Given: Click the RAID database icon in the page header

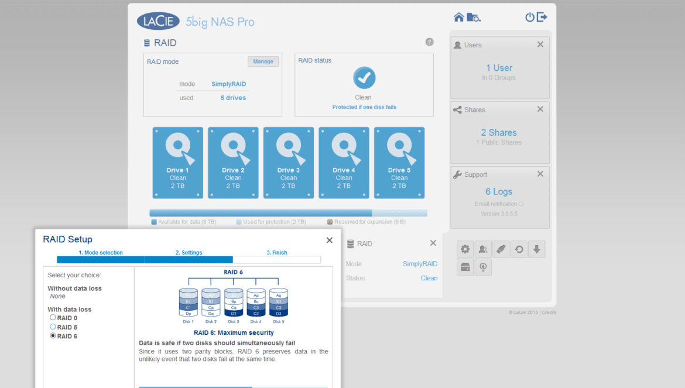Looking at the screenshot, I should pyautogui.click(x=147, y=43).
